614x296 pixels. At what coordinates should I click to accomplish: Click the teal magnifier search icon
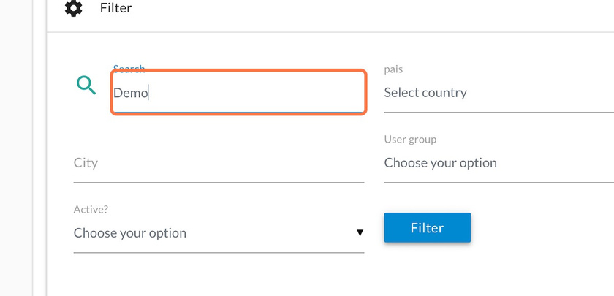[86, 85]
